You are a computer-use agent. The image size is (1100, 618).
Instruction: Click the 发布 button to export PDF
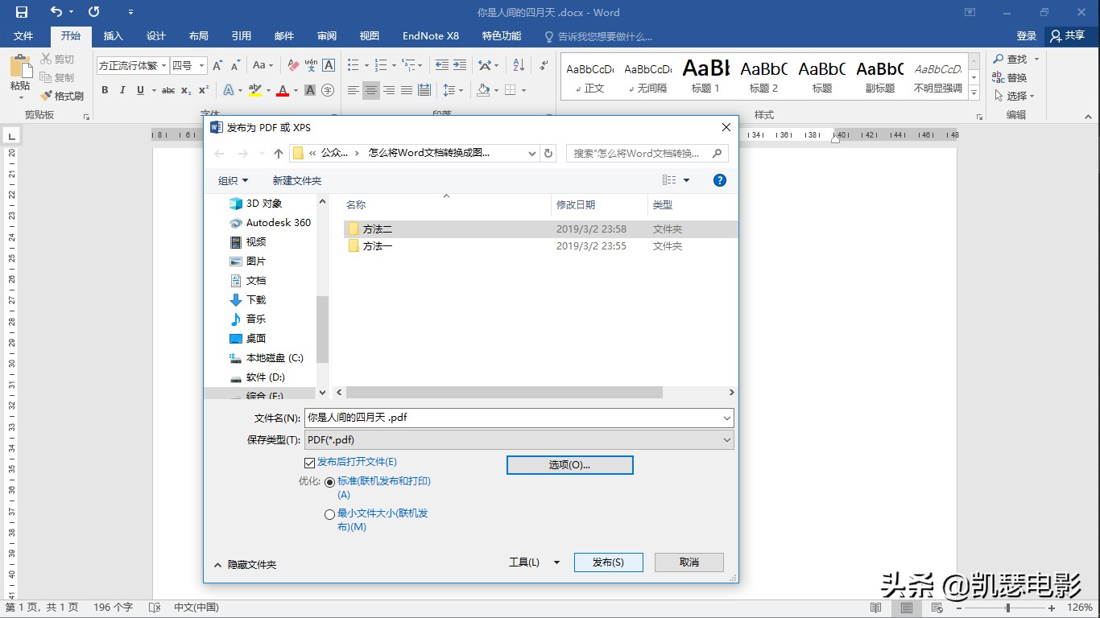click(608, 562)
